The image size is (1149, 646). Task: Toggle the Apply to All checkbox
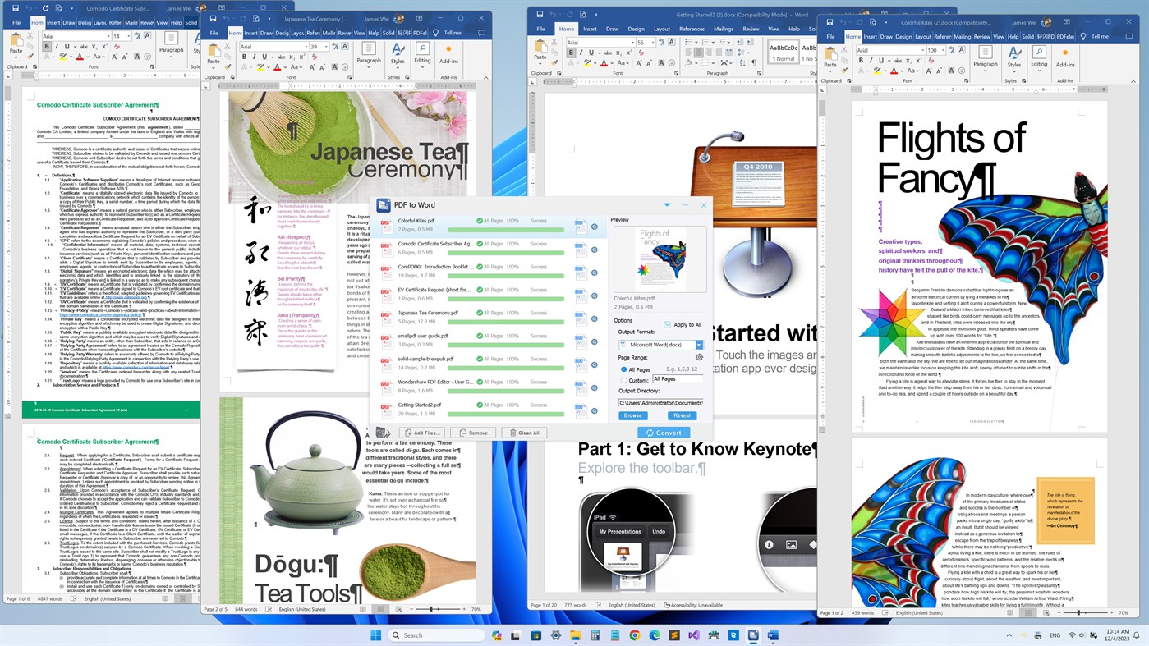(666, 325)
